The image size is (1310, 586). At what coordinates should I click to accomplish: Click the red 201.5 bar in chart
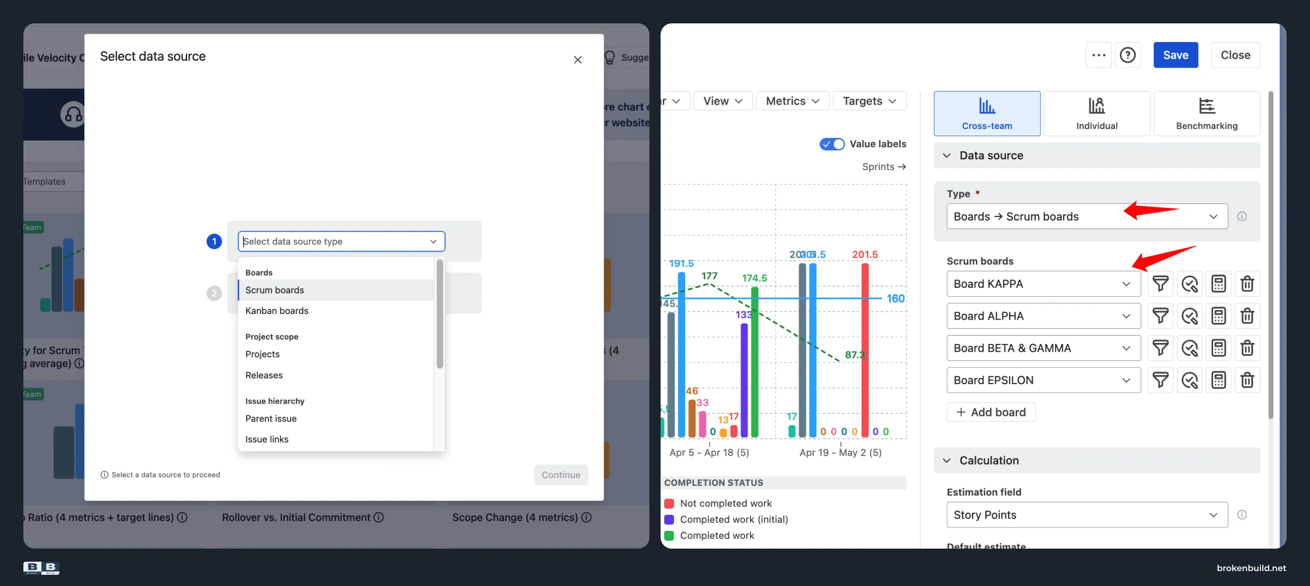click(865, 350)
